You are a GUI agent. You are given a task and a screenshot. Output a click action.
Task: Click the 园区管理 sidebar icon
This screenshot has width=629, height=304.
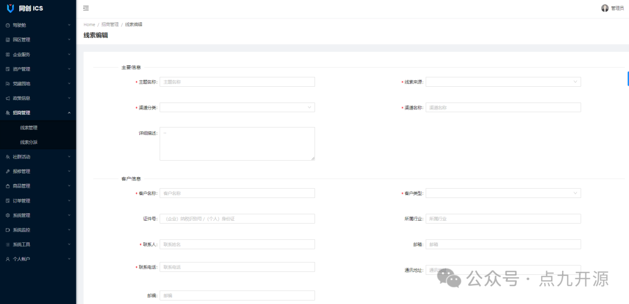[x=8, y=40]
